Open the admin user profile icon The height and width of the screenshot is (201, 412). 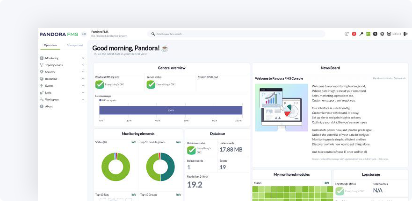[x=389, y=34]
